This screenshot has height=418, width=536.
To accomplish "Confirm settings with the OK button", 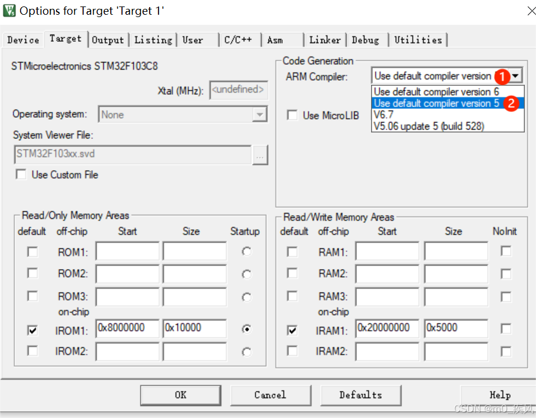I will [180, 395].
